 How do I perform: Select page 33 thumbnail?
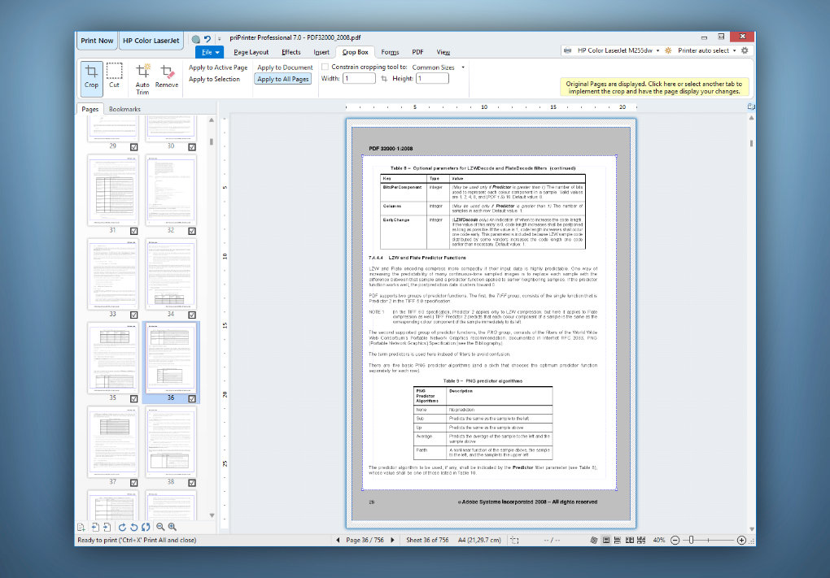click(x=113, y=274)
